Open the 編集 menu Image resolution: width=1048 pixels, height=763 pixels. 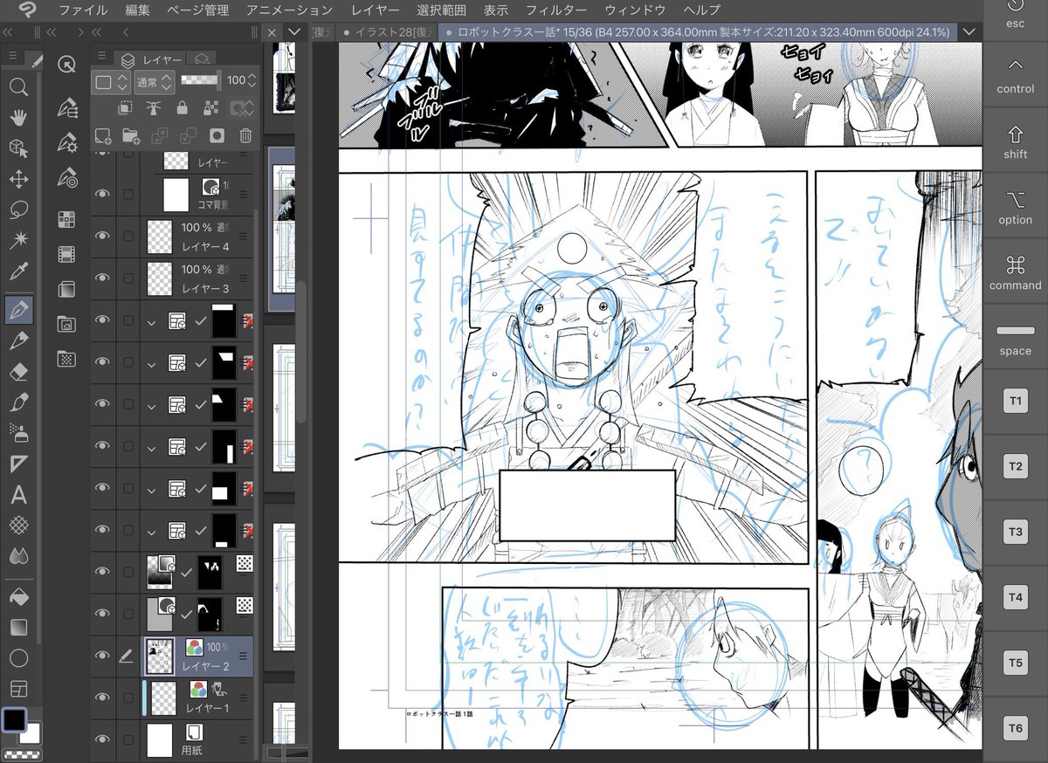[137, 10]
